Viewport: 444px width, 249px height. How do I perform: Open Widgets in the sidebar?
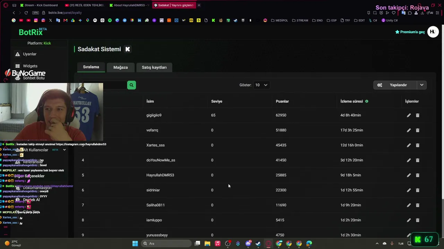point(30,66)
